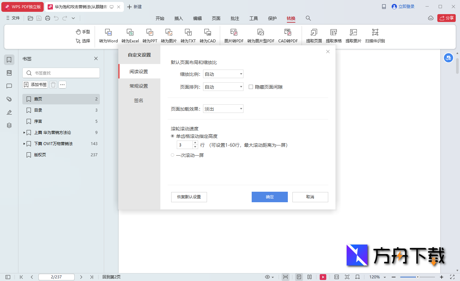Open the comments panel in the sidebar
Viewport: 460px width, 281px height.
tap(9, 86)
